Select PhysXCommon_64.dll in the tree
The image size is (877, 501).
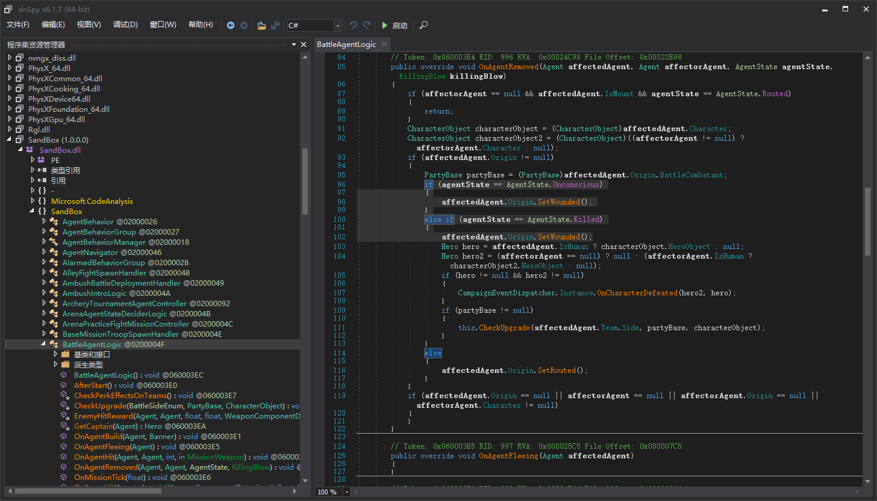point(65,78)
